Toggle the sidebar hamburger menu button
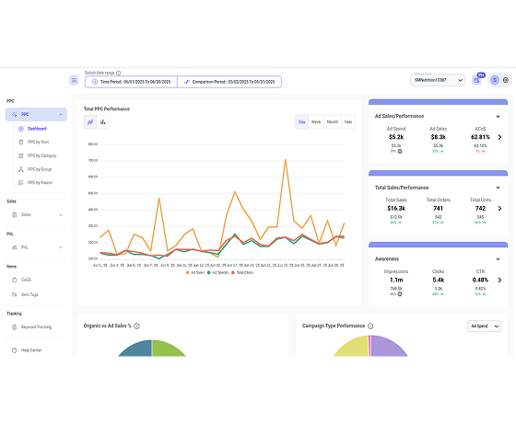 tap(74, 80)
